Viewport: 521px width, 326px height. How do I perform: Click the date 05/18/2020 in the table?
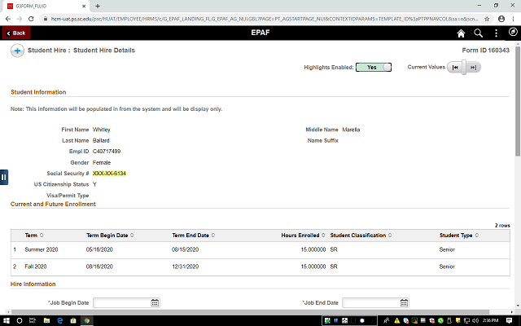pos(99,249)
